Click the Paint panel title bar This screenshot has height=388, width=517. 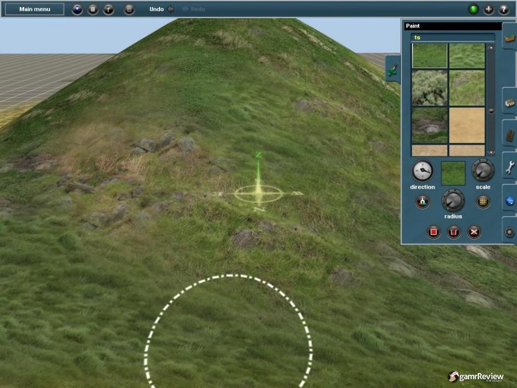point(453,26)
